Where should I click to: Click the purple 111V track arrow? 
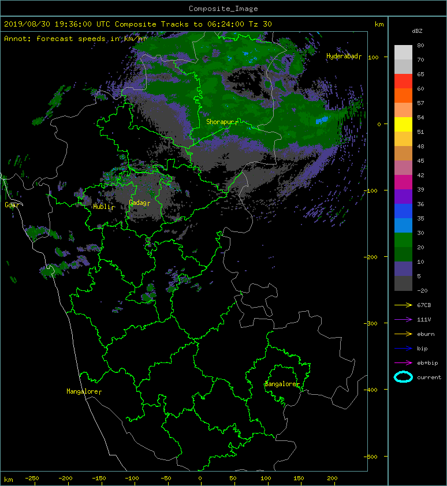403,320
